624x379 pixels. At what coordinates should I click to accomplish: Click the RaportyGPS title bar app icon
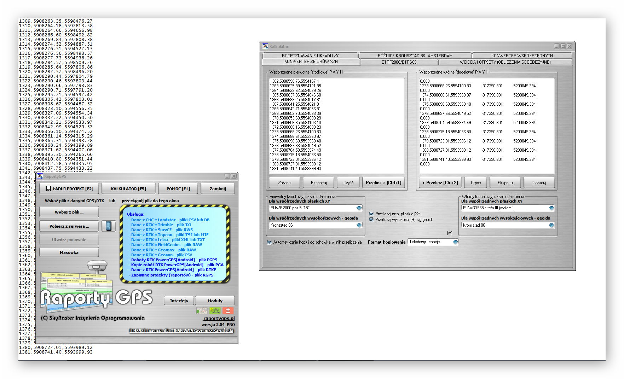[x=40, y=176]
